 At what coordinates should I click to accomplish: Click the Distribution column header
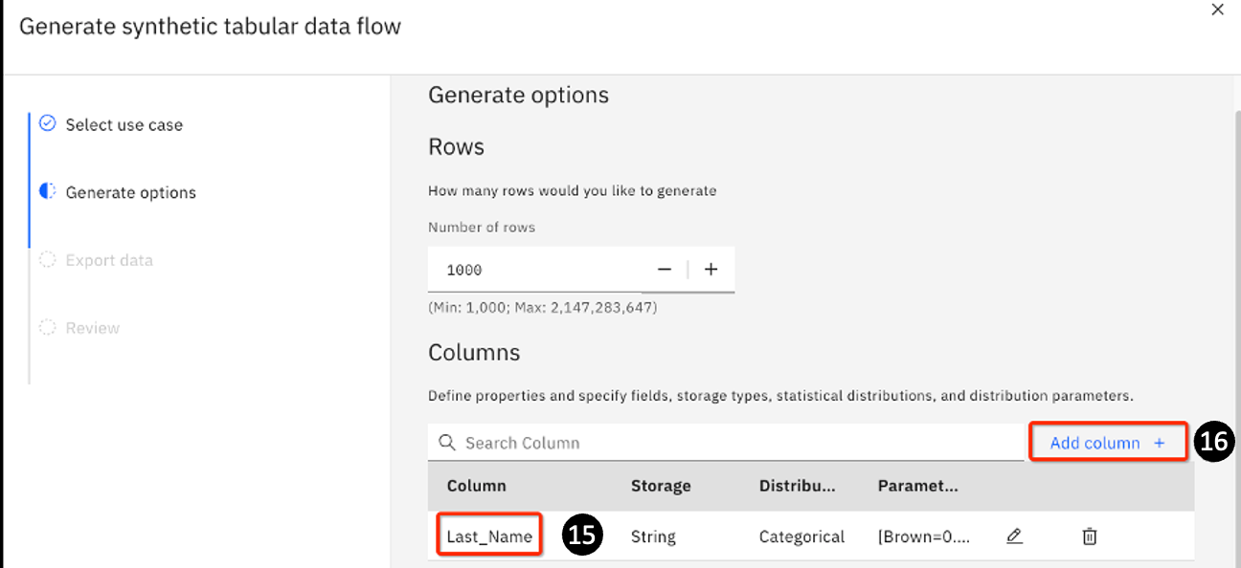[x=797, y=486]
